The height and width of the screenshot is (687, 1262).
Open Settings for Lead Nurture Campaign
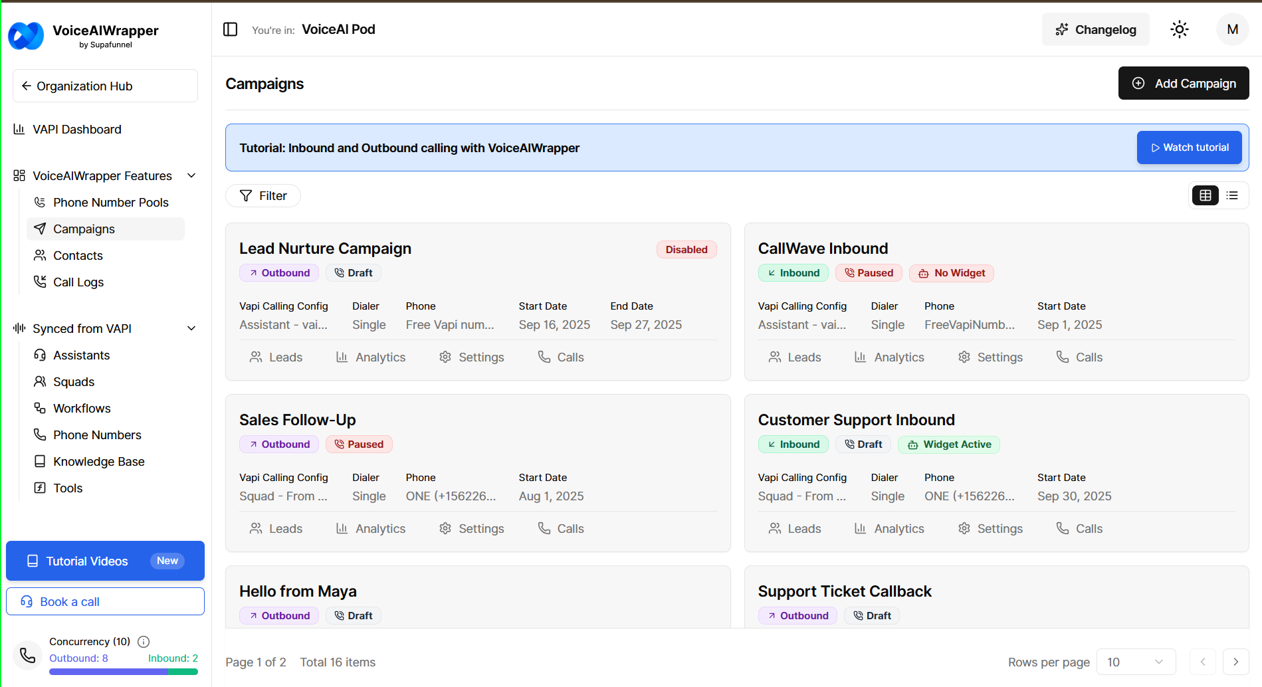click(472, 357)
